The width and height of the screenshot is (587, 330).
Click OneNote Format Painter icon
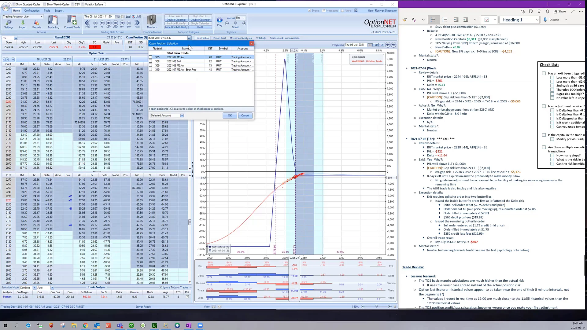(x=404, y=20)
